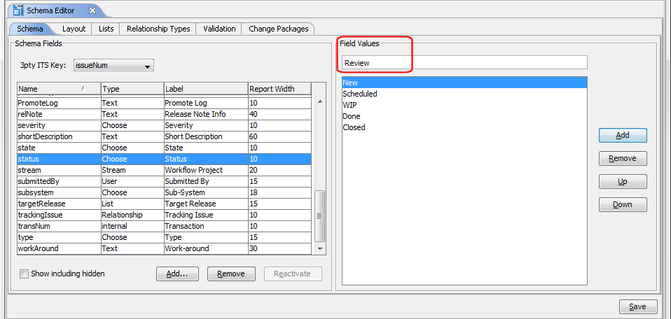Select the Validation tab
671x319 pixels.
pyautogui.click(x=219, y=29)
